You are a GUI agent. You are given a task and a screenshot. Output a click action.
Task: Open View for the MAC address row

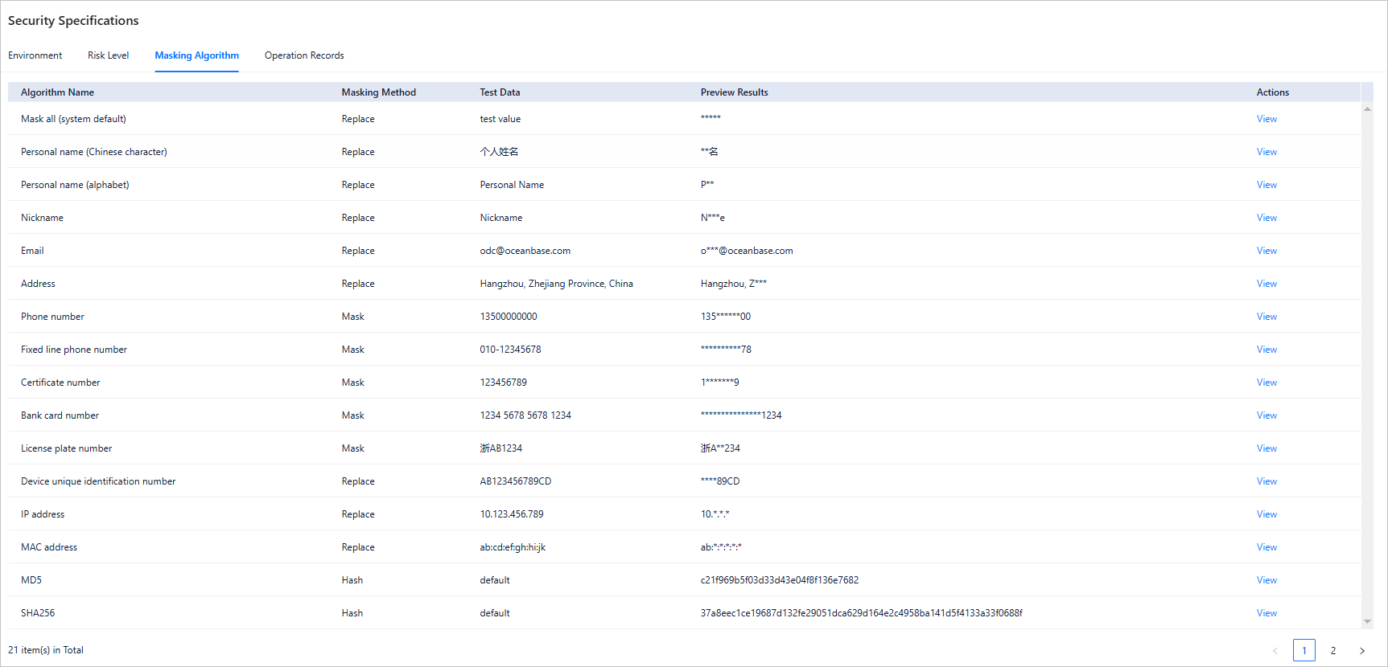(x=1266, y=547)
